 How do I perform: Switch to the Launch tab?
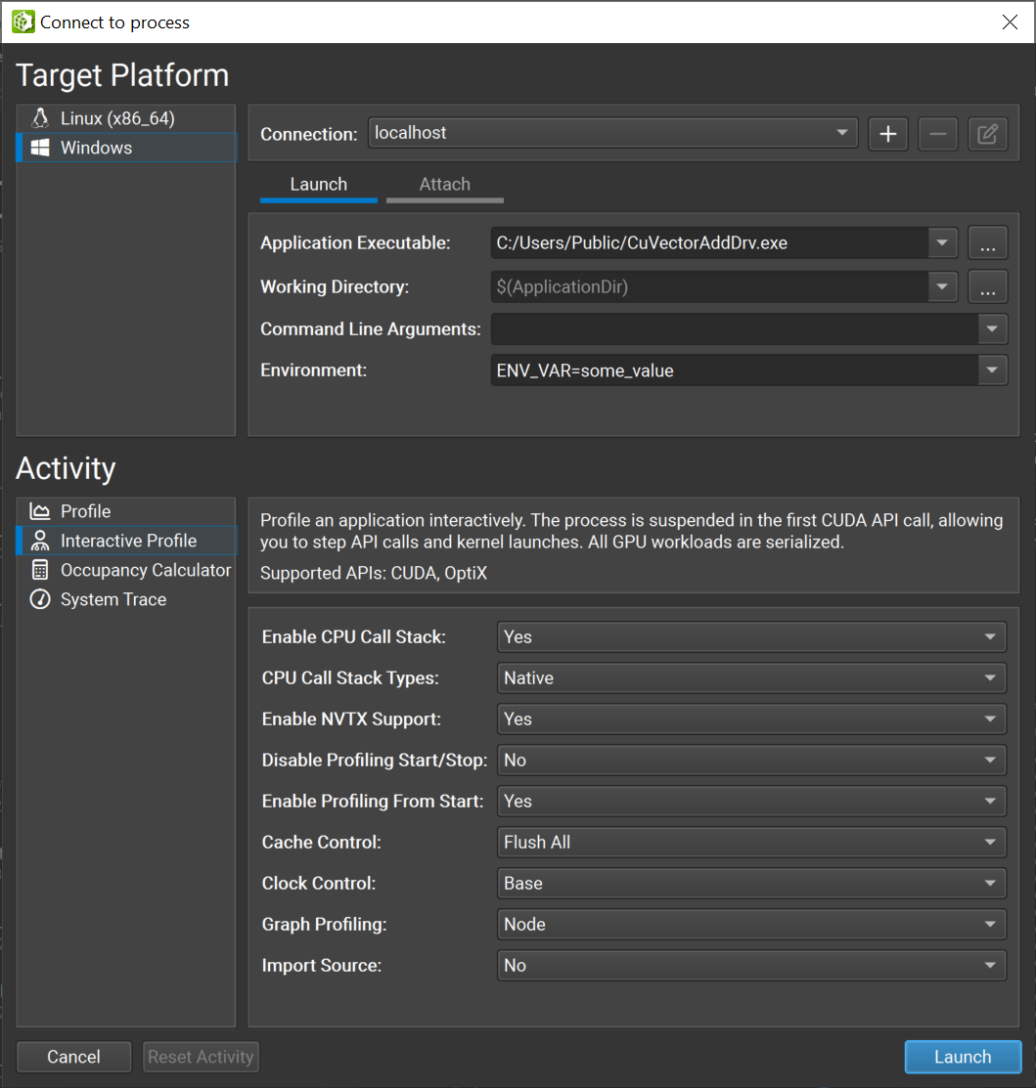point(319,185)
